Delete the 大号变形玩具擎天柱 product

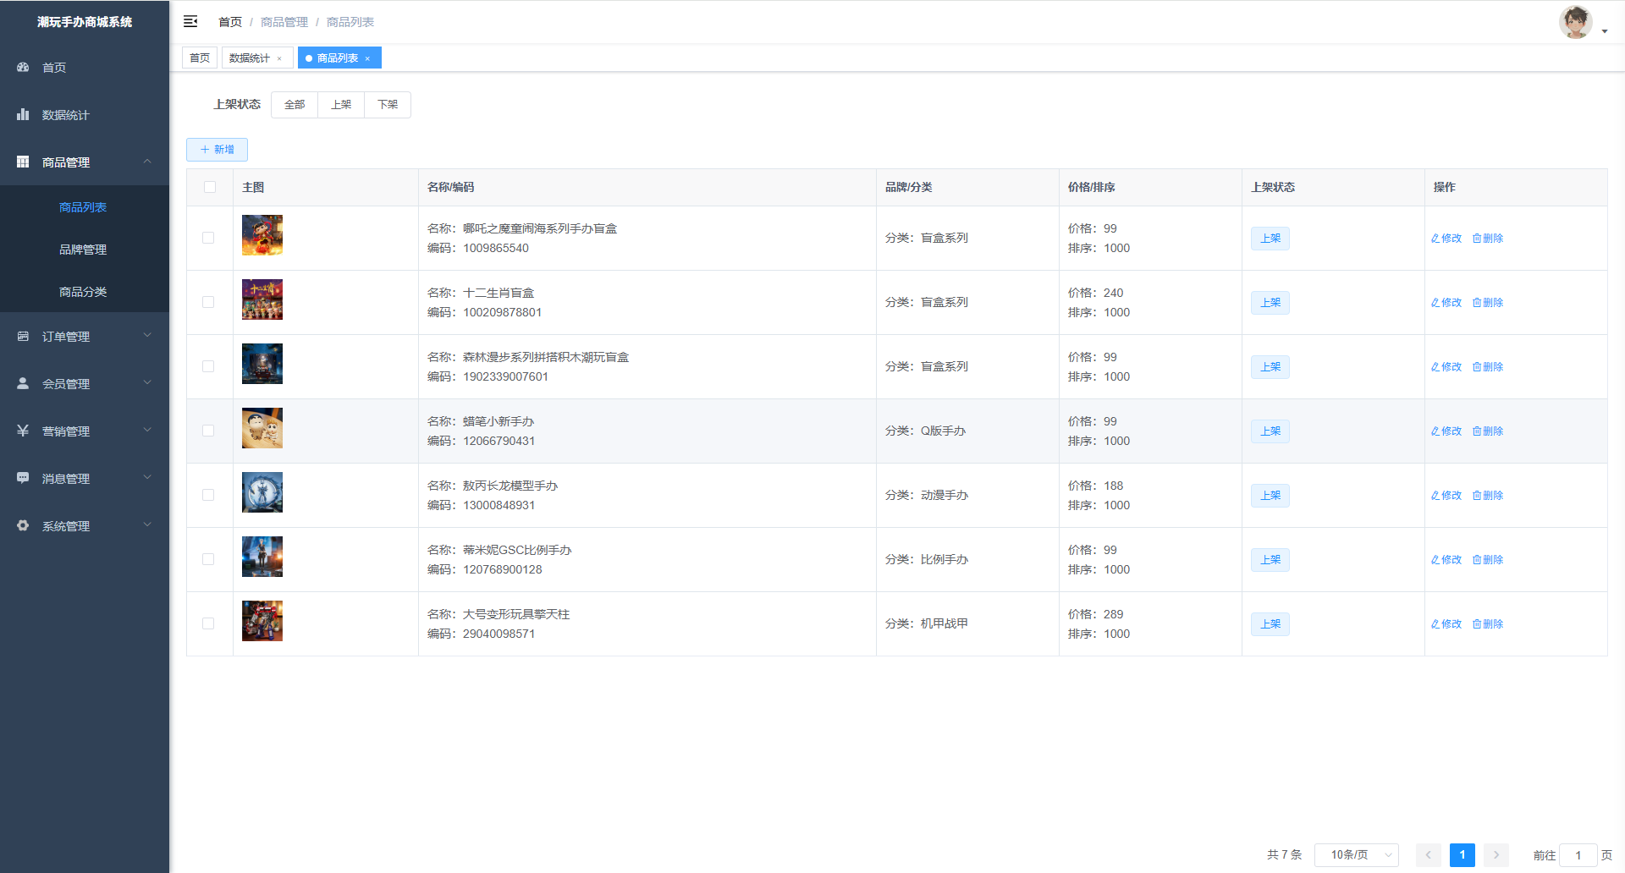[1488, 623]
